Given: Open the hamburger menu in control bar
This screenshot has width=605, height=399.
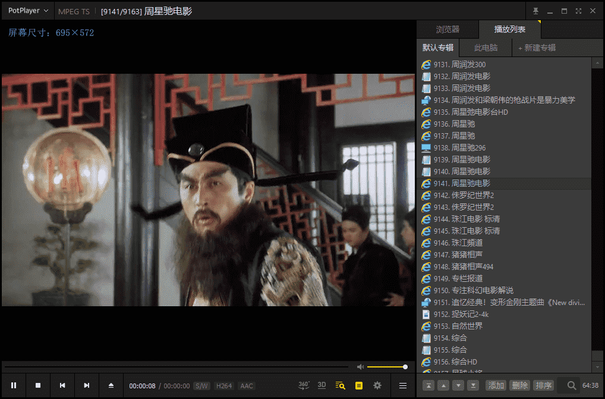Looking at the screenshot, I should pyautogui.click(x=403, y=385).
